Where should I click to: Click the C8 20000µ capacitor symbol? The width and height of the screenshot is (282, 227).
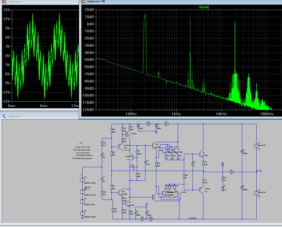pos(242,152)
